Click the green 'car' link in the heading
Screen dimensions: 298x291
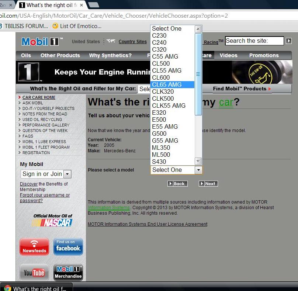(226, 103)
